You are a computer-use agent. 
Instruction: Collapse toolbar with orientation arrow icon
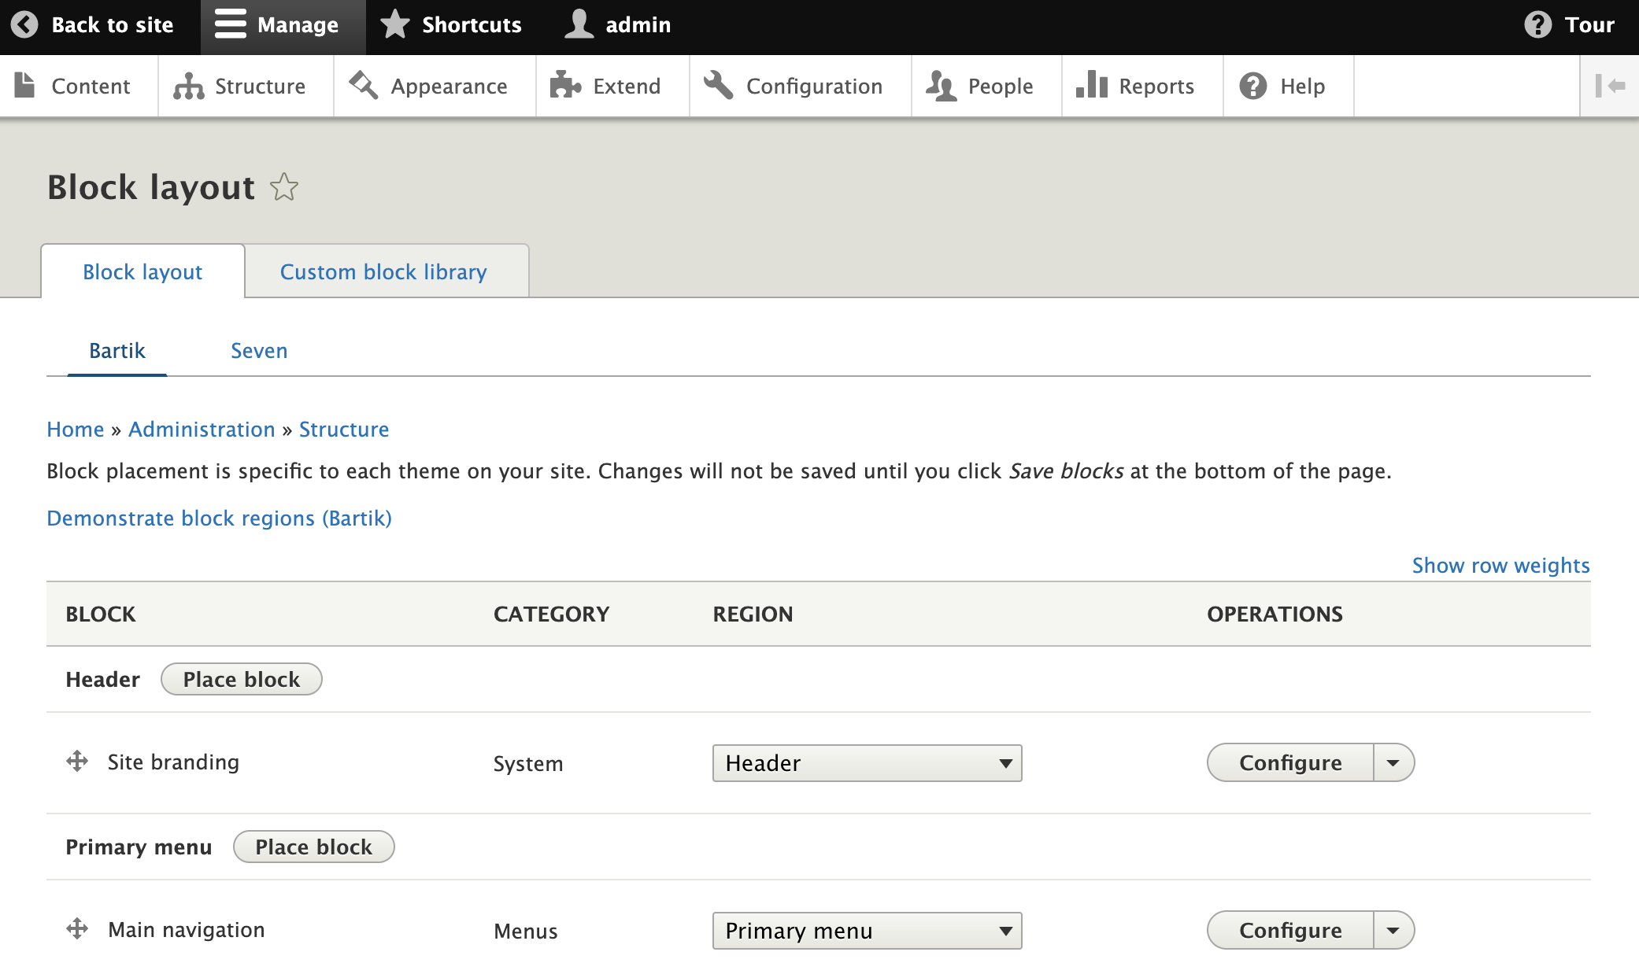coord(1610,86)
